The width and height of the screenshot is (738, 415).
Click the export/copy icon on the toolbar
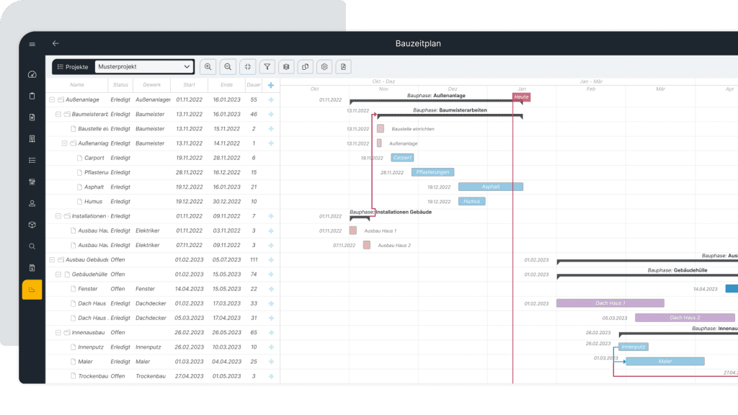[x=305, y=66]
